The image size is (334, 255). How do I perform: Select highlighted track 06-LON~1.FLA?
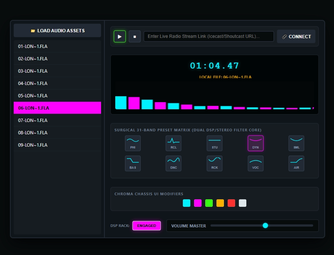point(57,108)
